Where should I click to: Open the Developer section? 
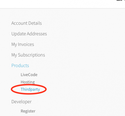tap(22, 102)
